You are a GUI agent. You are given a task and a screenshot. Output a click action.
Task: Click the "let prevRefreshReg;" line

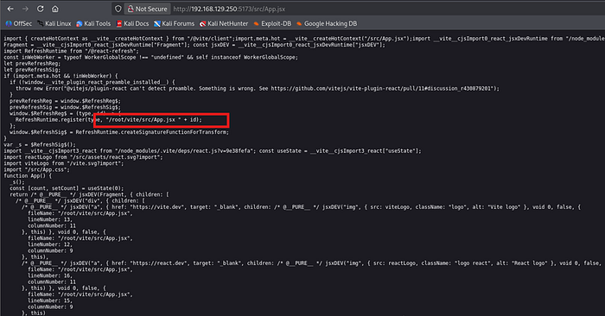pos(32,64)
